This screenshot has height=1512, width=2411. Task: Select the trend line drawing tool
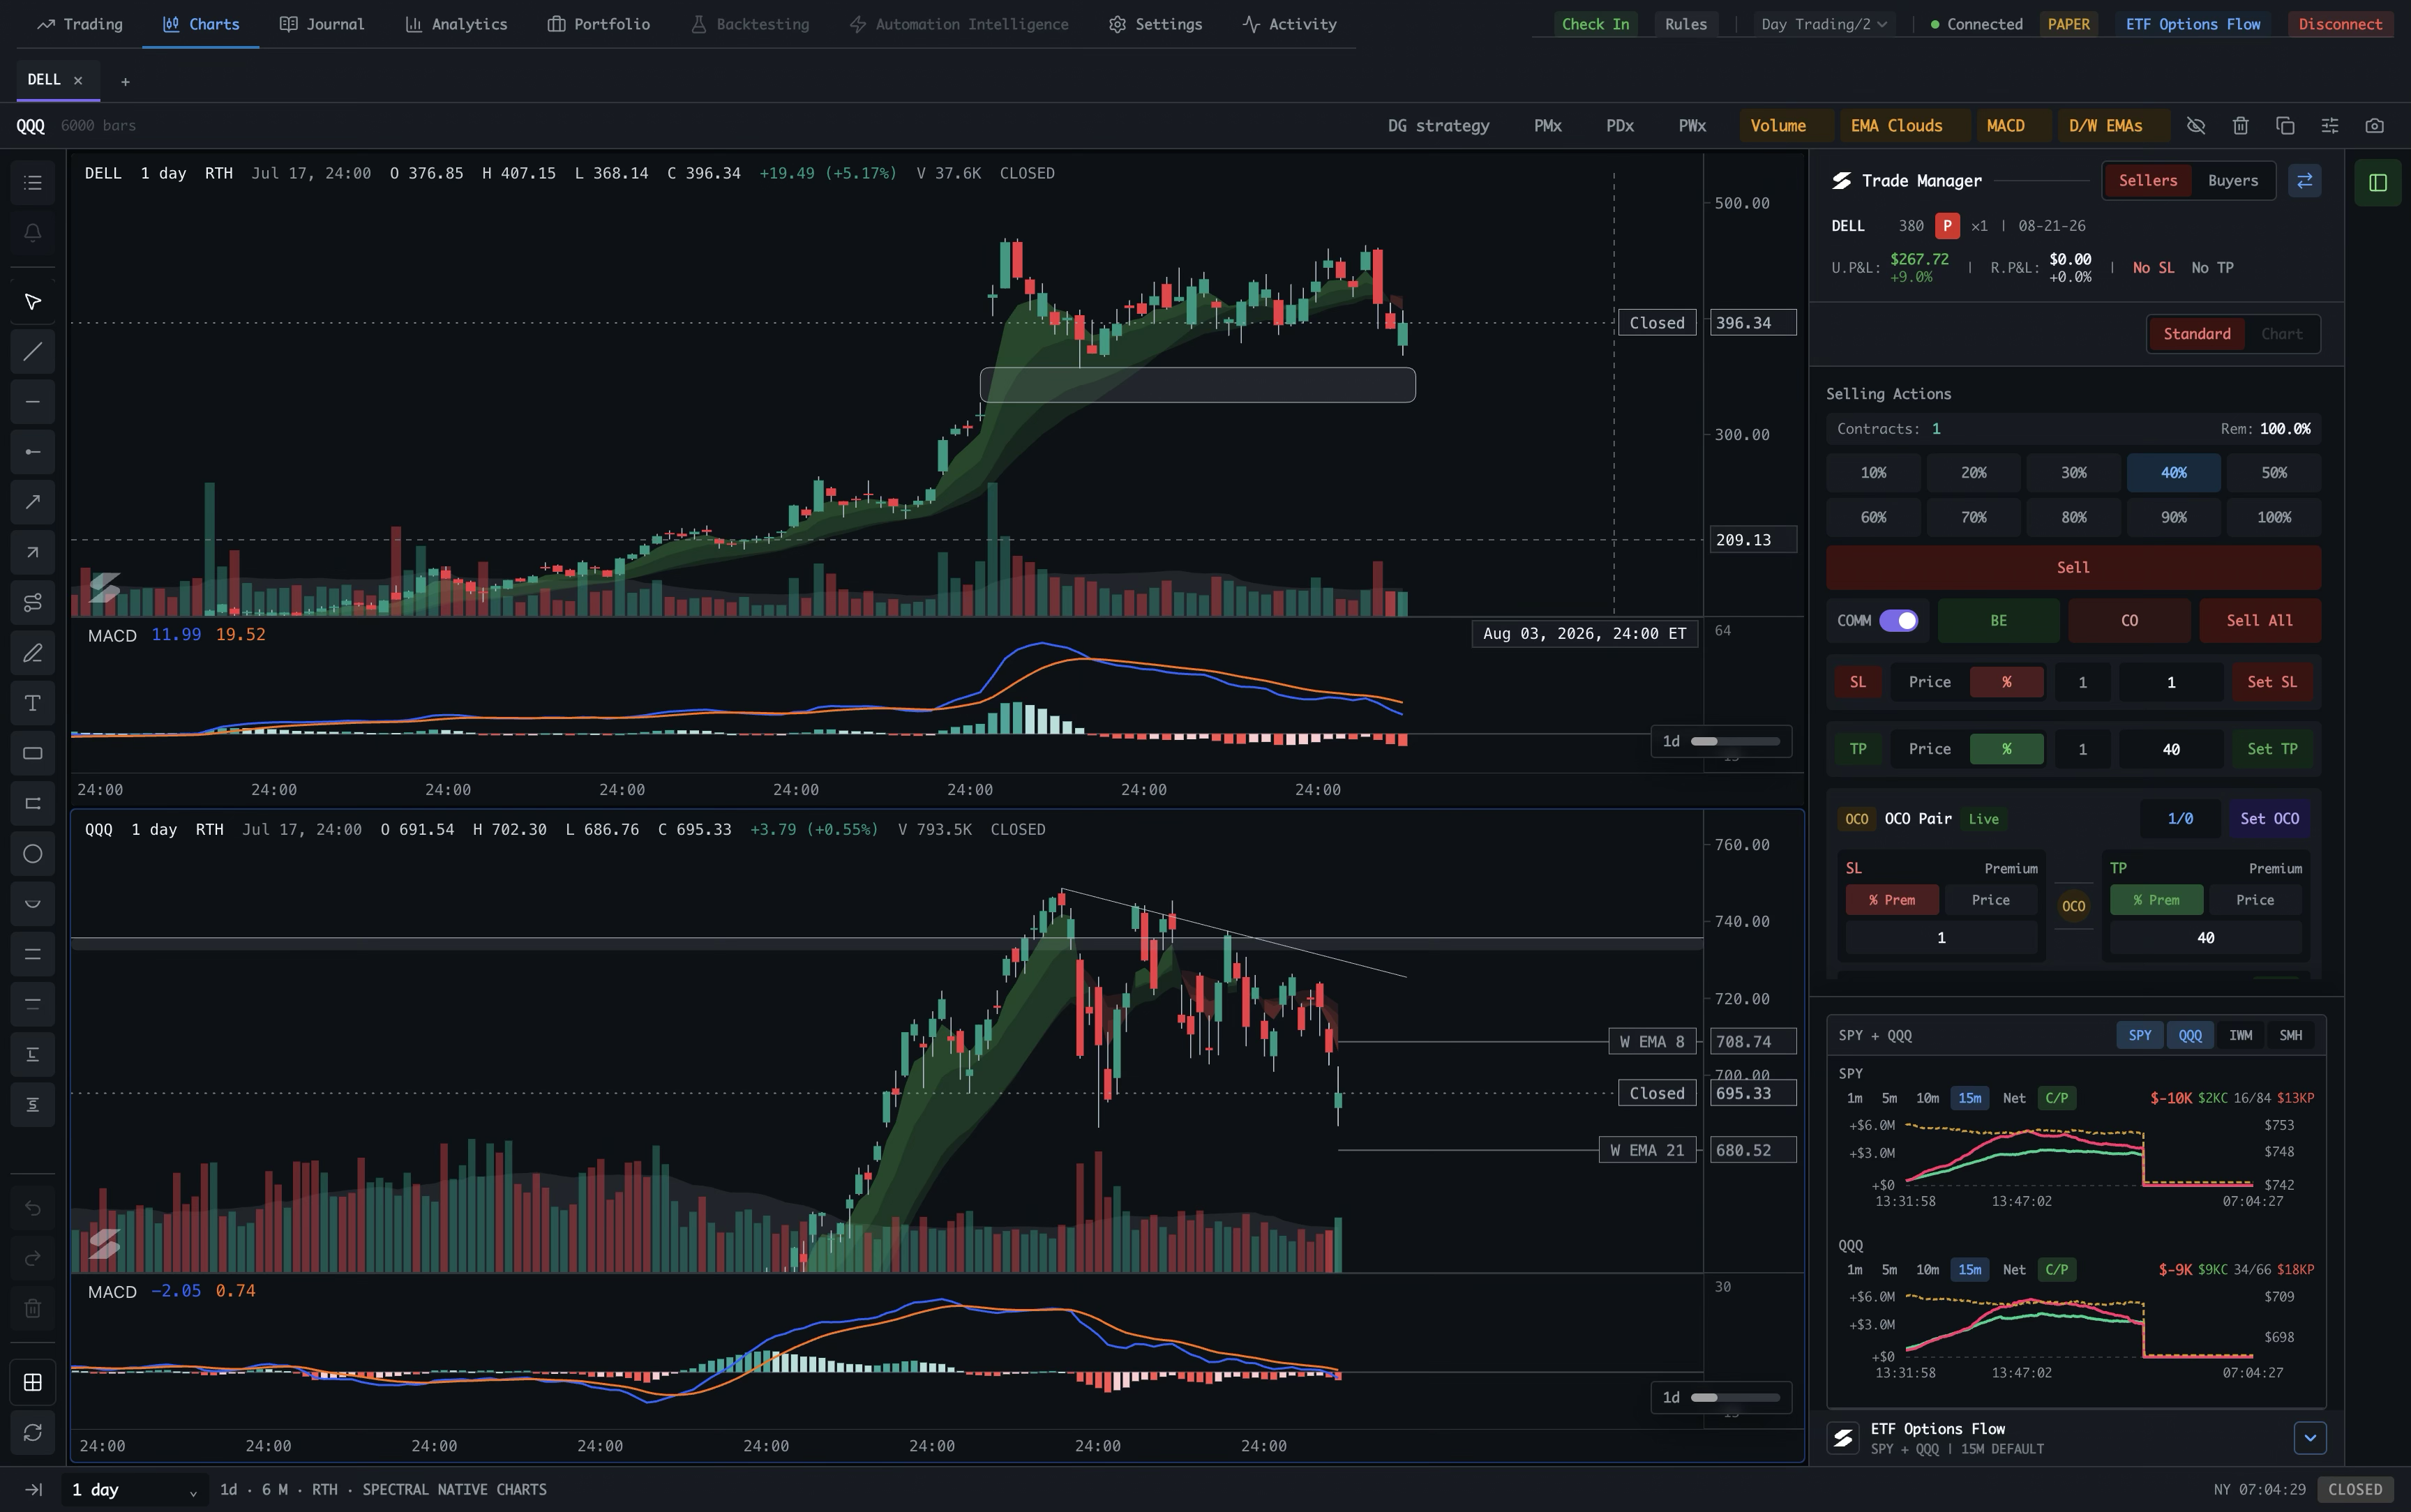(32, 352)
